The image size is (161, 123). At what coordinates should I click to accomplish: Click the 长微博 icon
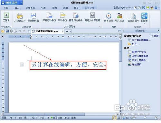point(144,16)
